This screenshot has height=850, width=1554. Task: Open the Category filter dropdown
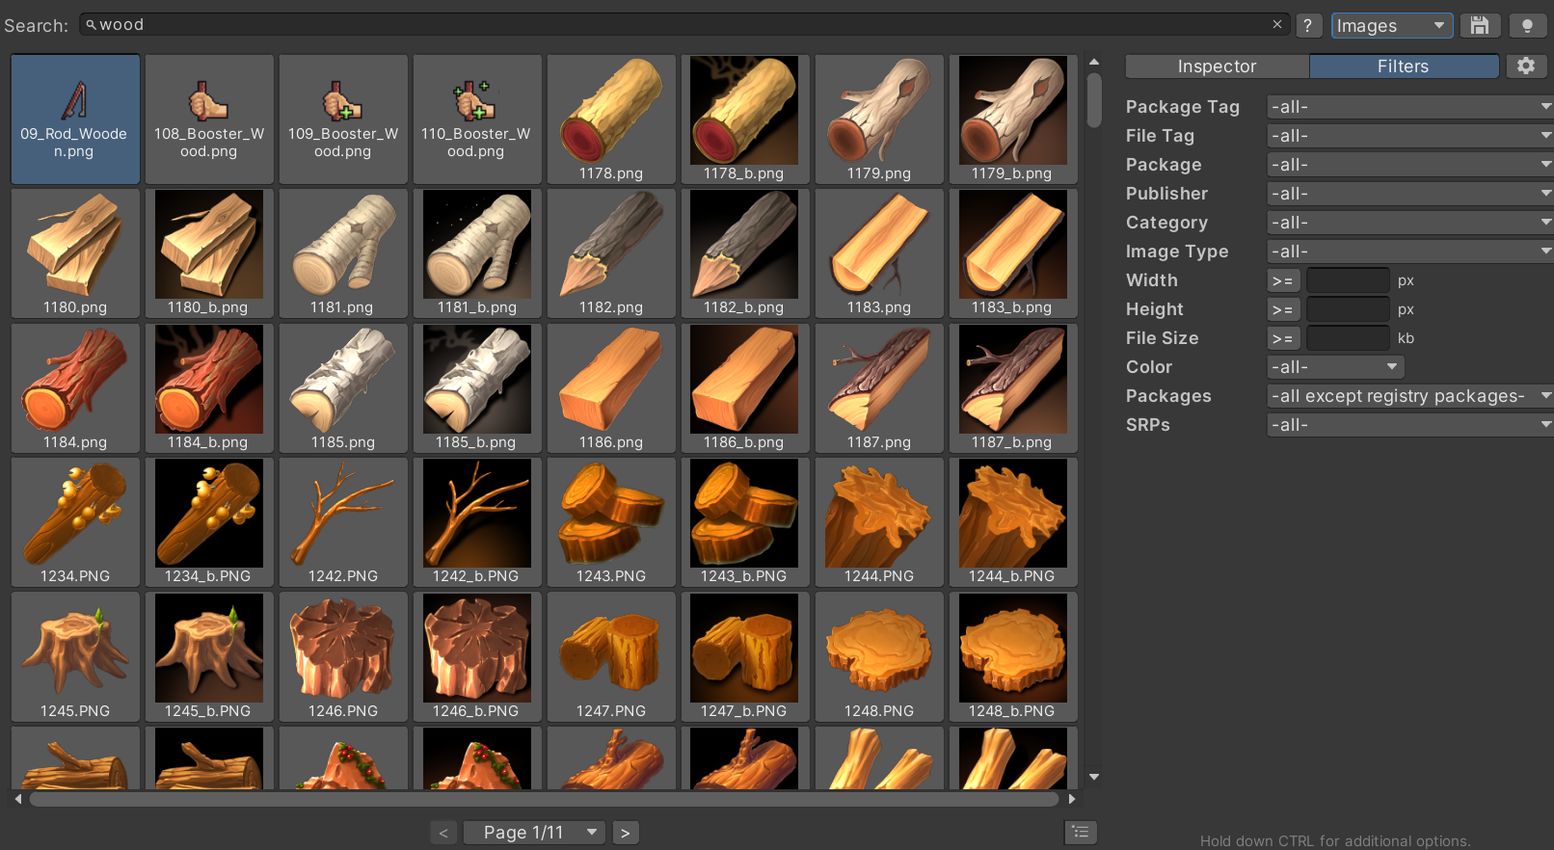[1409, 223]
